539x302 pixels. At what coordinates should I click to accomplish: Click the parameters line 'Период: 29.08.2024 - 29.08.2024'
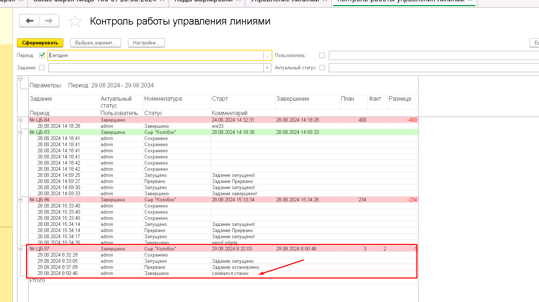111,85
